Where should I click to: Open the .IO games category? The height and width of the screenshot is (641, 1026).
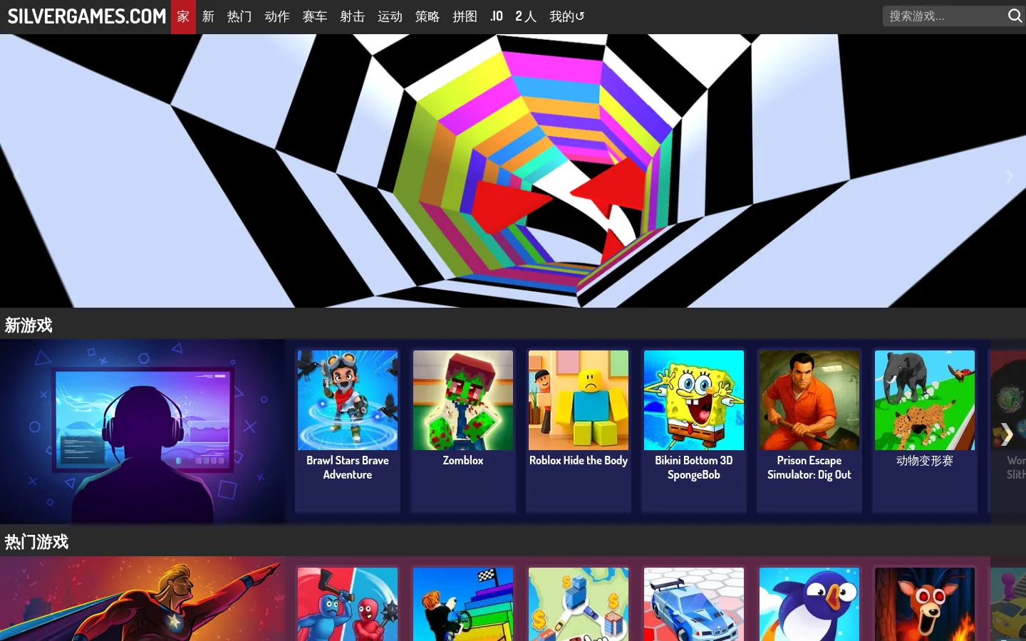pyautogui.click(x=497, y=16)
